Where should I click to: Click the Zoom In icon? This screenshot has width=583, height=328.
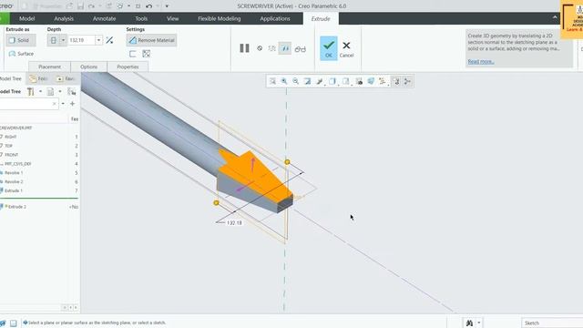[284, 81]
